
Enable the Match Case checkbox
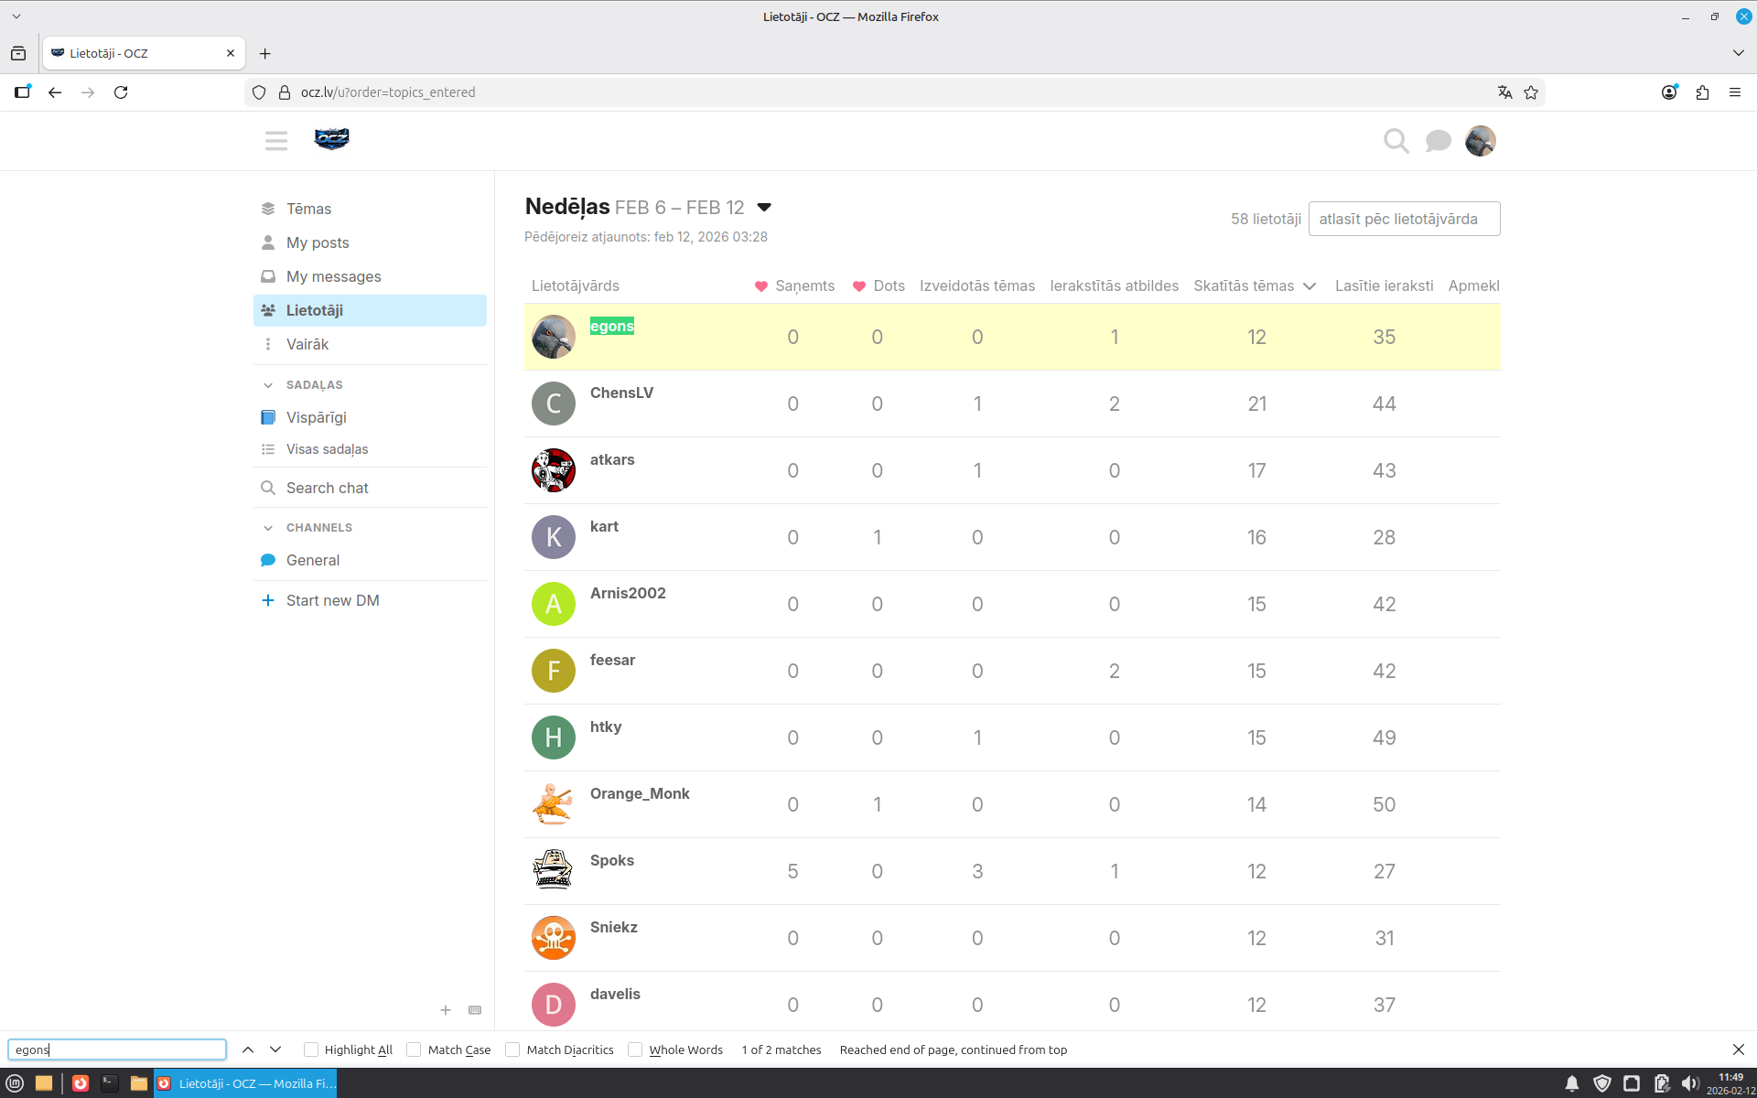(415, 1050)
